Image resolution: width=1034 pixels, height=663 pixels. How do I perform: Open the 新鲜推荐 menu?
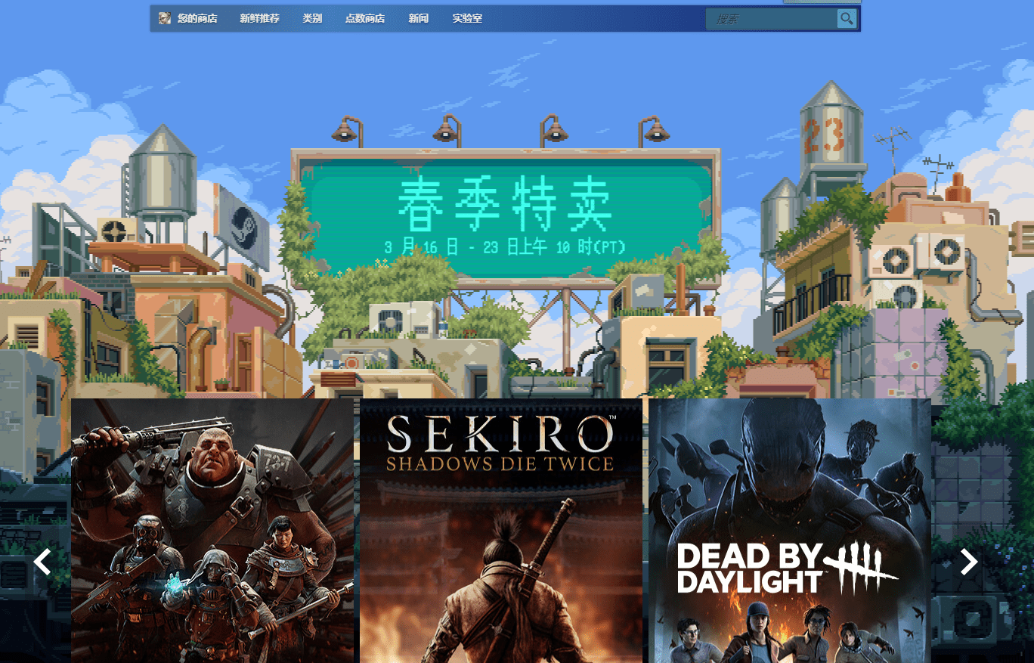[x=259, y=18]
